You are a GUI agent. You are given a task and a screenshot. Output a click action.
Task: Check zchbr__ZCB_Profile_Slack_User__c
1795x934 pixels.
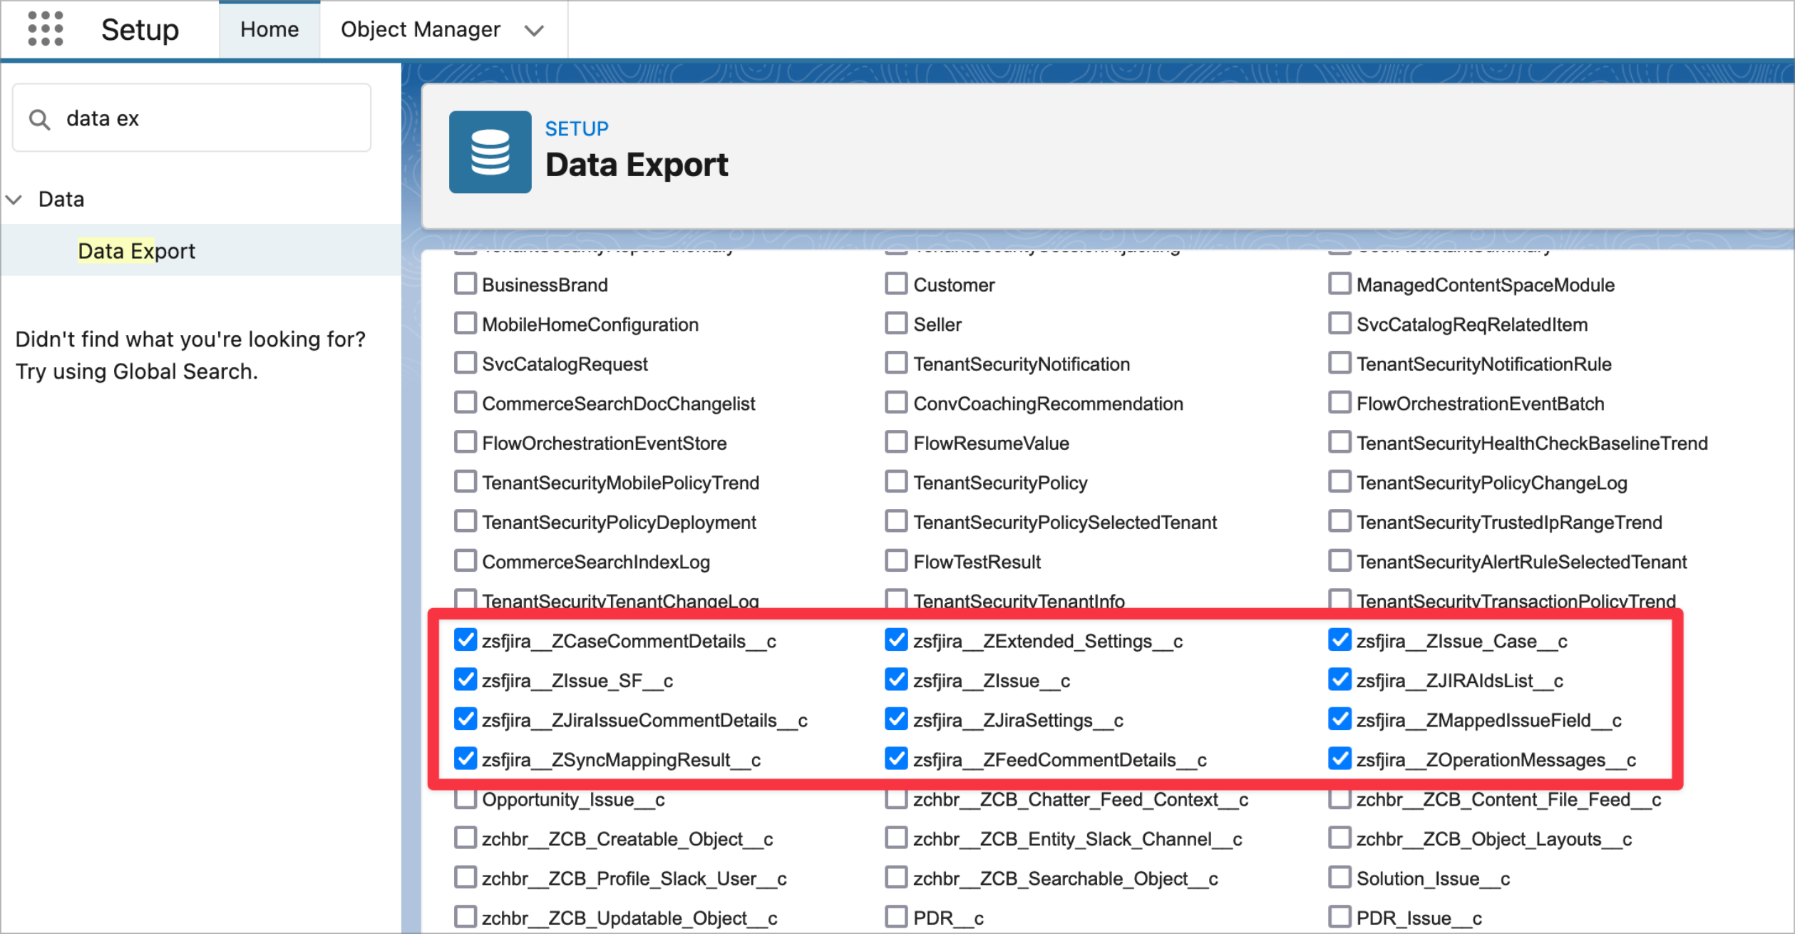pos(466,877)
